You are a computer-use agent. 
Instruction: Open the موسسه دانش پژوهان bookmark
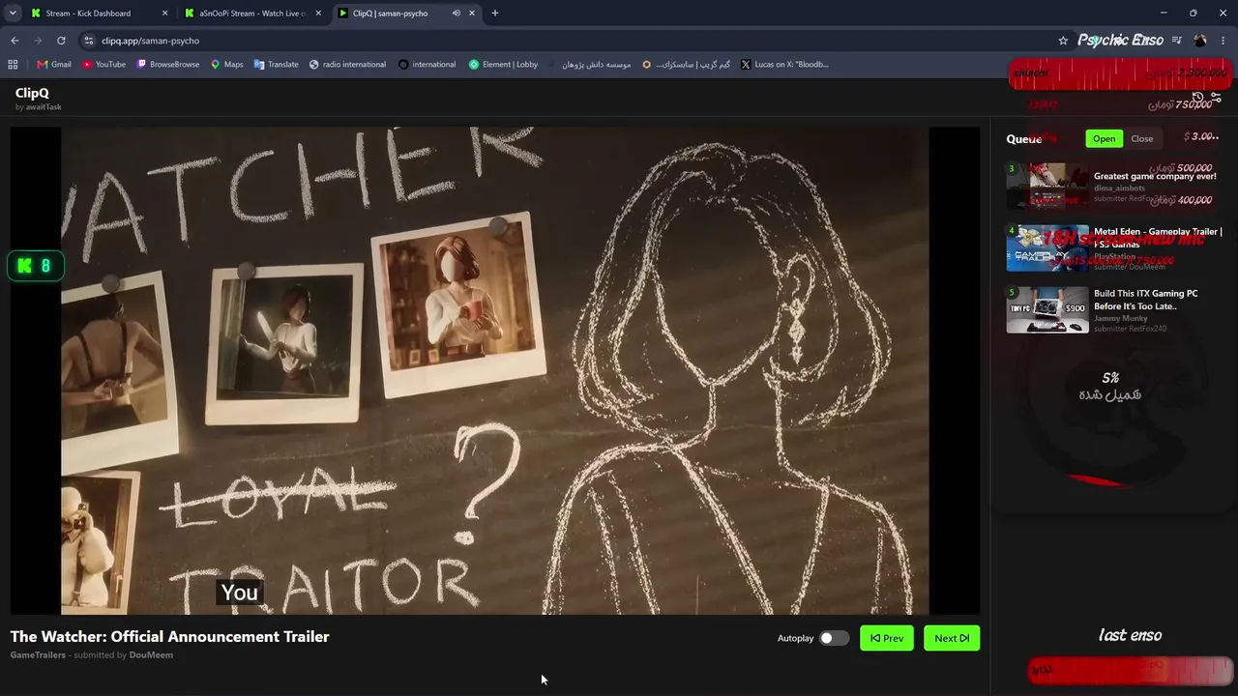coord(589,65)
